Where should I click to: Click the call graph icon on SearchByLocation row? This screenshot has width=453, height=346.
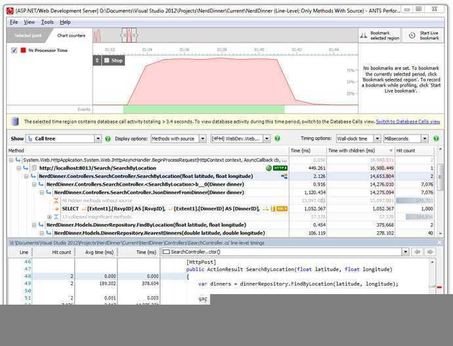tap(284, 176)
